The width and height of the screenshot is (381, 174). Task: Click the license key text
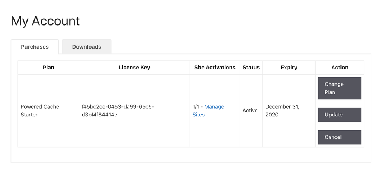[x=118, y=111]
